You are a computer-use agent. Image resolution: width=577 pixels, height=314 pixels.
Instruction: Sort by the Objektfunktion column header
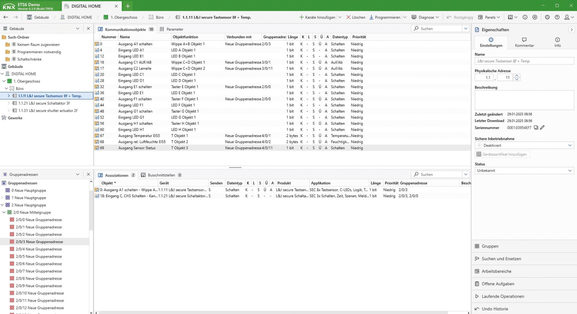click(198, 37)
